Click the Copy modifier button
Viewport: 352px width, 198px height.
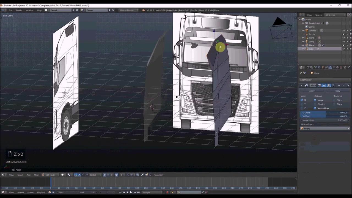tap(338, 91)
